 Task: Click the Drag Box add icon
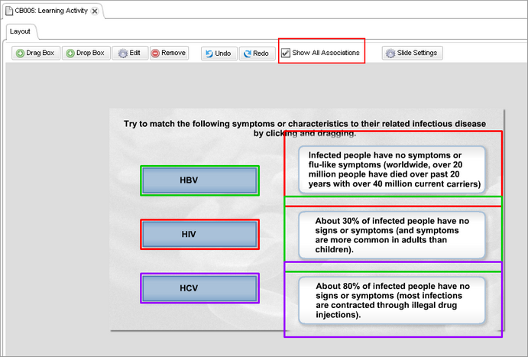pos(21,54)
